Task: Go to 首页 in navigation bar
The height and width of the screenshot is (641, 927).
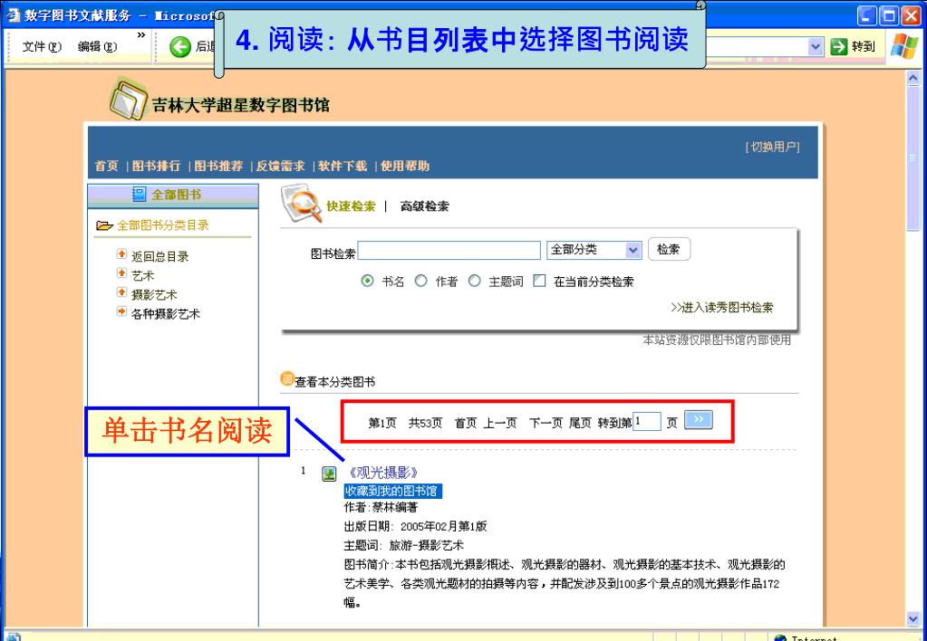Action: point(107,166)
